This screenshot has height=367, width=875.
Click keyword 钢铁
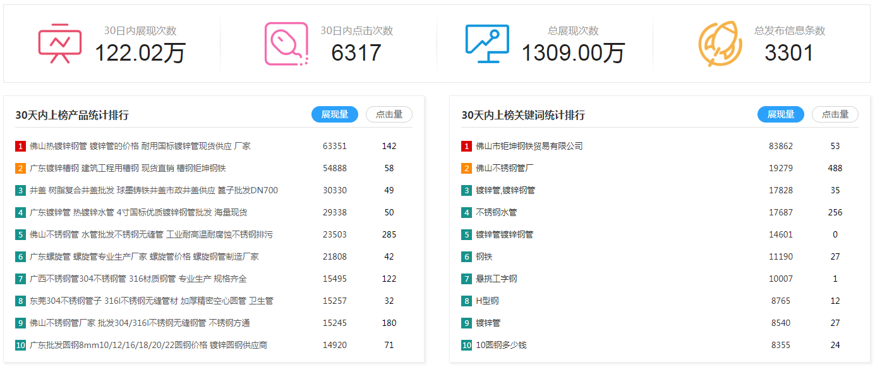484,256
